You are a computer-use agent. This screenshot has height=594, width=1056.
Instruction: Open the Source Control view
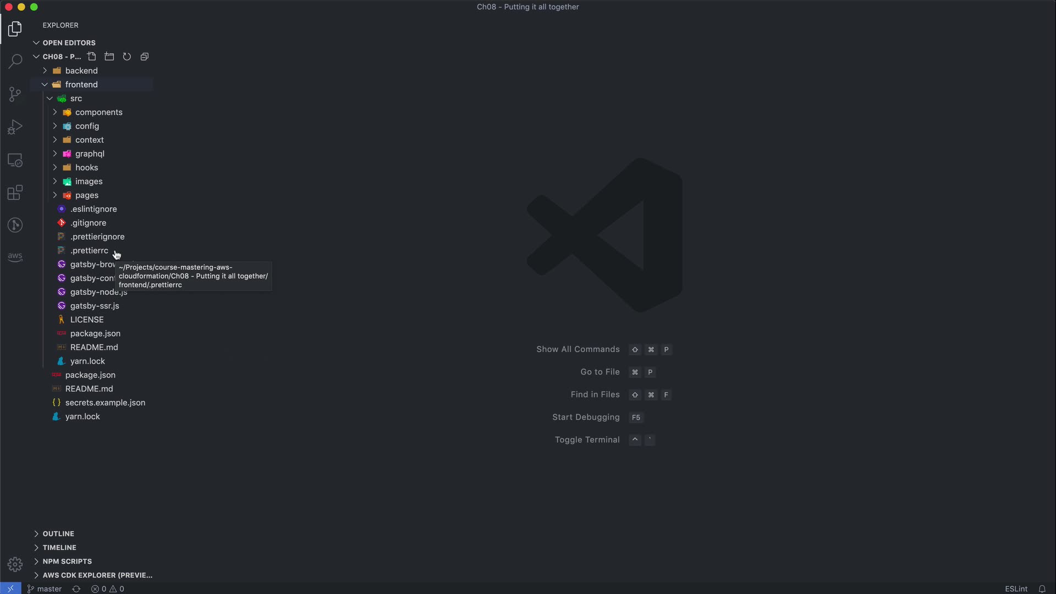(x=15, y=94)
